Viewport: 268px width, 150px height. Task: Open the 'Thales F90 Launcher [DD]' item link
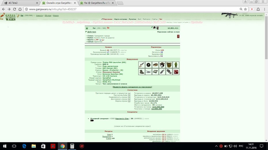coord(114,63)
